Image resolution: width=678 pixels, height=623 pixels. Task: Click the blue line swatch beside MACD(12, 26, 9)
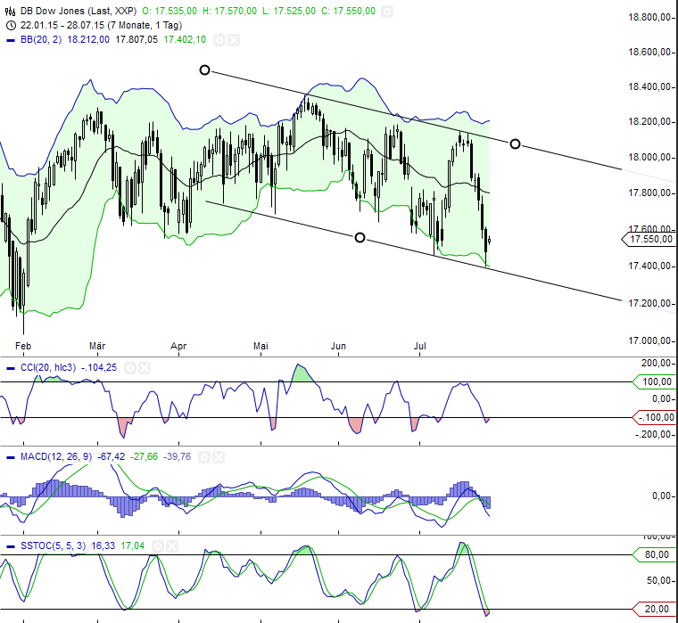pyautogui.click(x=11, y=457)
